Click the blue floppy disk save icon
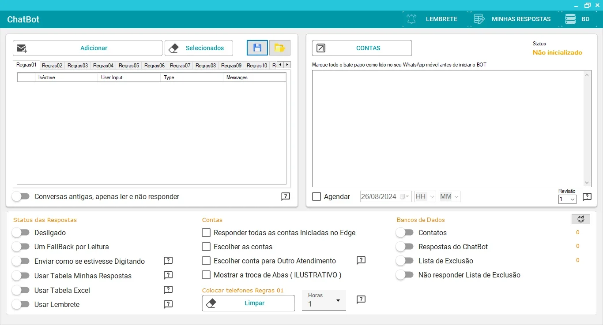 [257, 48]
